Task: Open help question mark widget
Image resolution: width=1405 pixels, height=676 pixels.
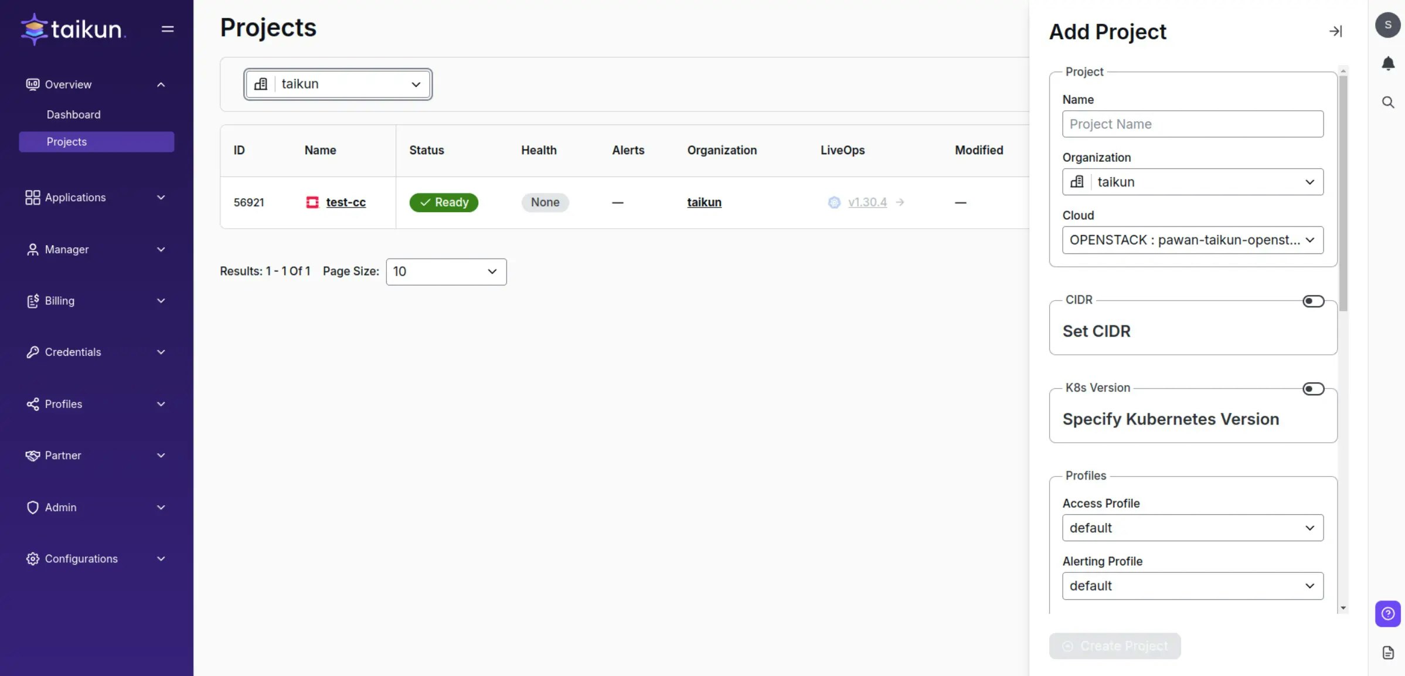Action: click(x=1388, y=614)
